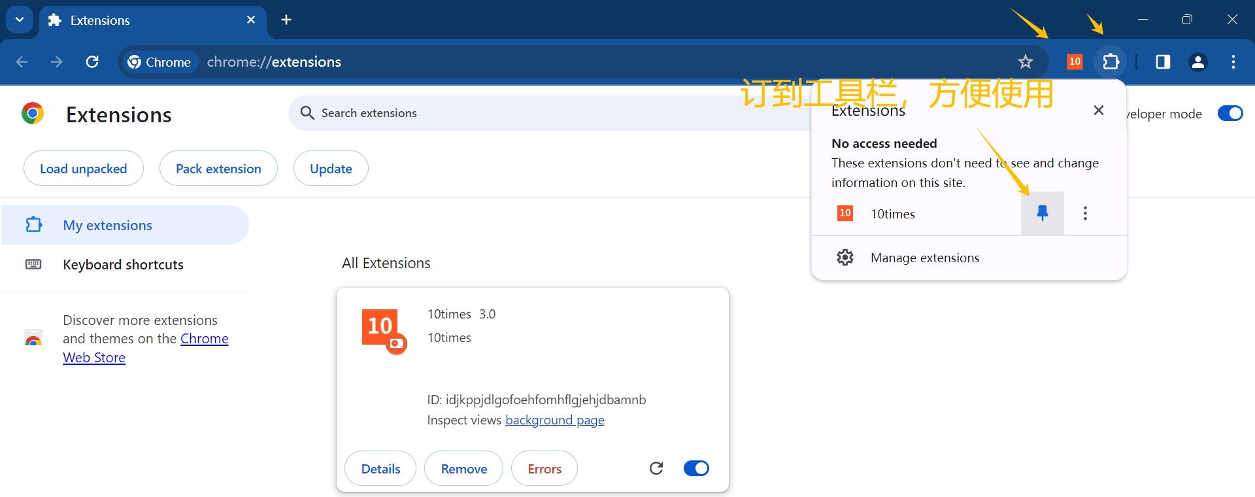Close the Extensions browser tab
The width and height of the screenshot is (1255, 497).
click(x=251, y=20)
